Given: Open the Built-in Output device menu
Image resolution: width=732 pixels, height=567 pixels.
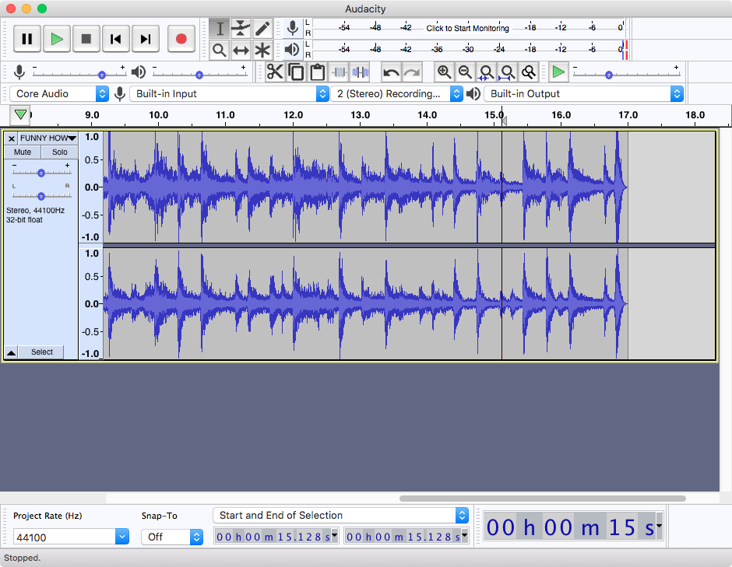Looking at the screenshot, I should click(x=583, y=94).
